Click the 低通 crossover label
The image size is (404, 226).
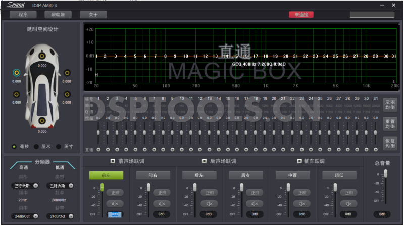click(x=60, y=167)
